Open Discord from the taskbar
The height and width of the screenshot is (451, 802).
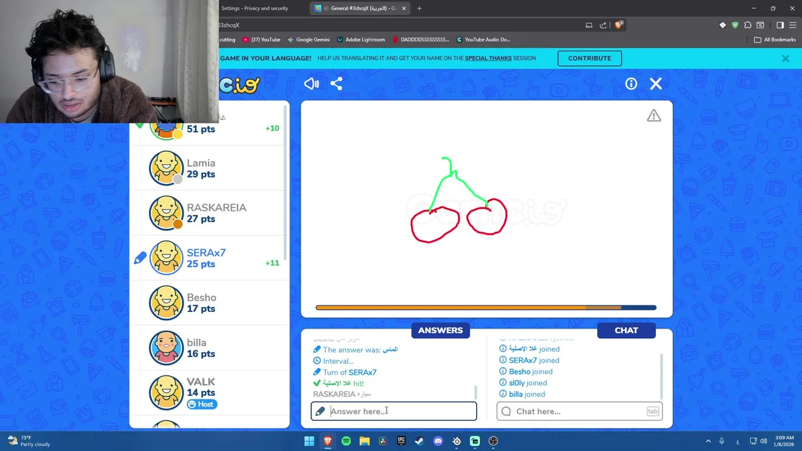[x=438, y=441]
